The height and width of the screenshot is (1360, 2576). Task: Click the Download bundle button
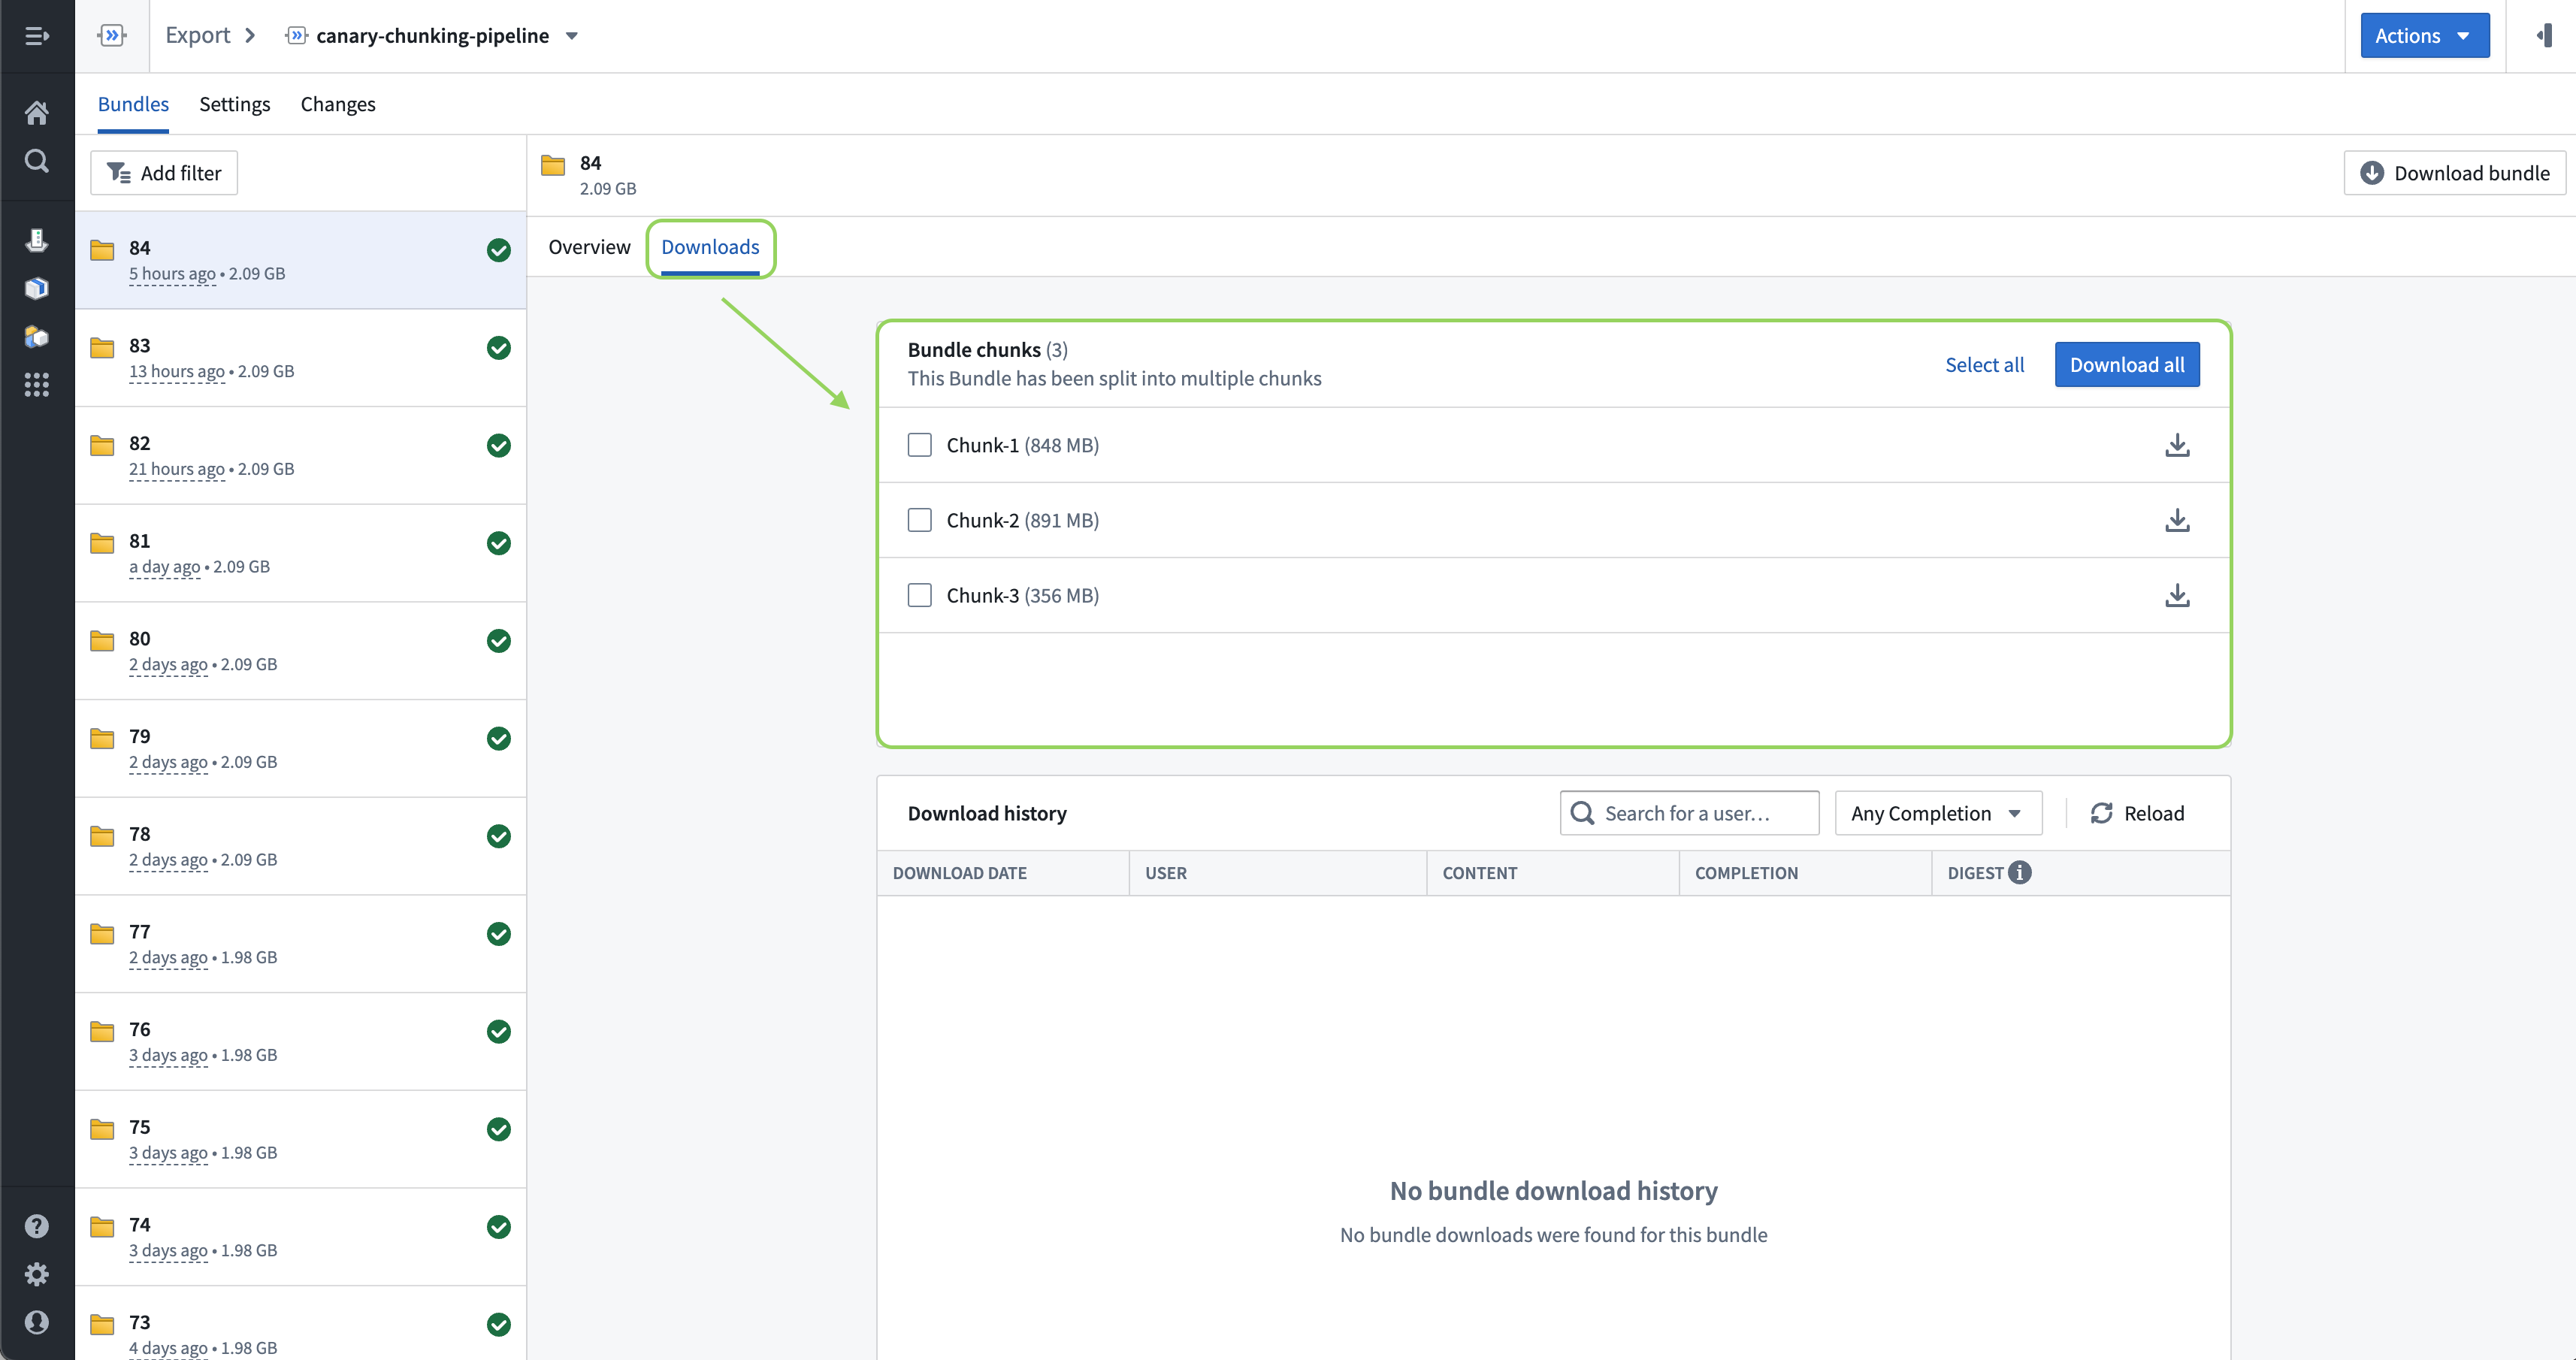[x=2454, y=173]
